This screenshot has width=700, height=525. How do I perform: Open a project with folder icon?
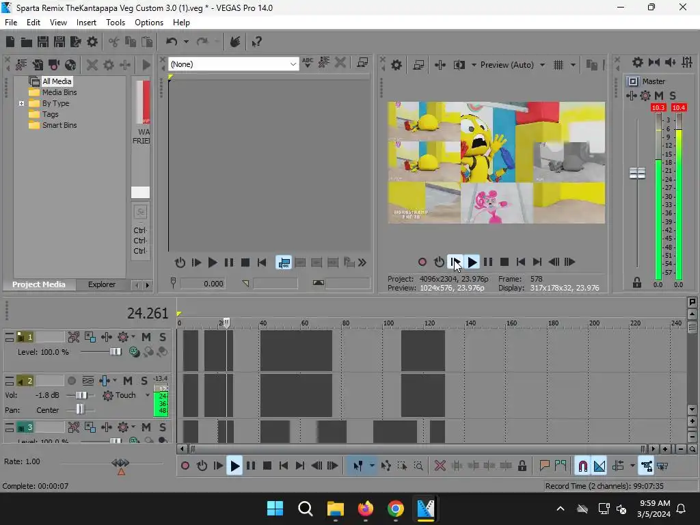(27, 42)
